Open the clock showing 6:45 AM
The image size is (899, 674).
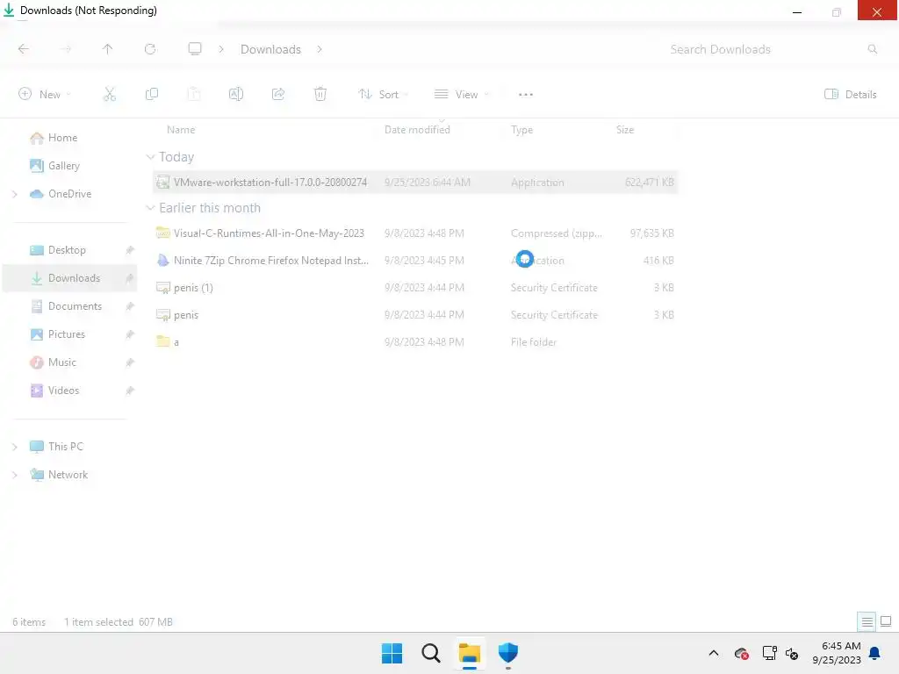836,653
